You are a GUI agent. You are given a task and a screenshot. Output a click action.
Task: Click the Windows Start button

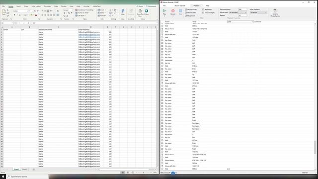tap(3, 177)
